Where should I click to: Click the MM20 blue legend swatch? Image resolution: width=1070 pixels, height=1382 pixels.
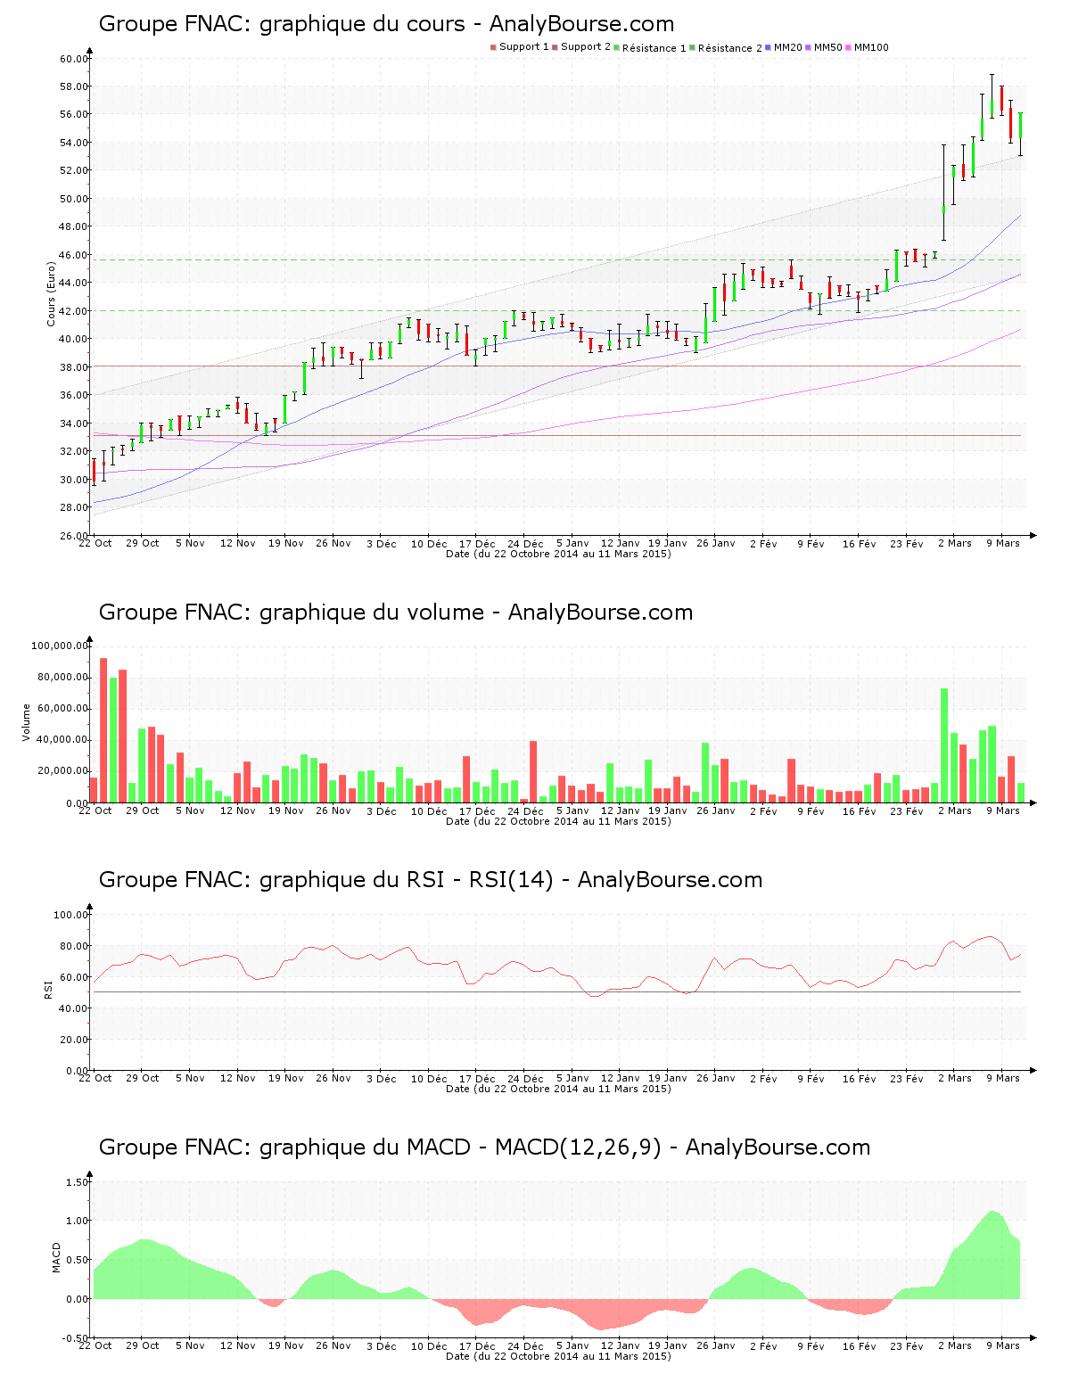pyautogui.click(x=768, y=47)
